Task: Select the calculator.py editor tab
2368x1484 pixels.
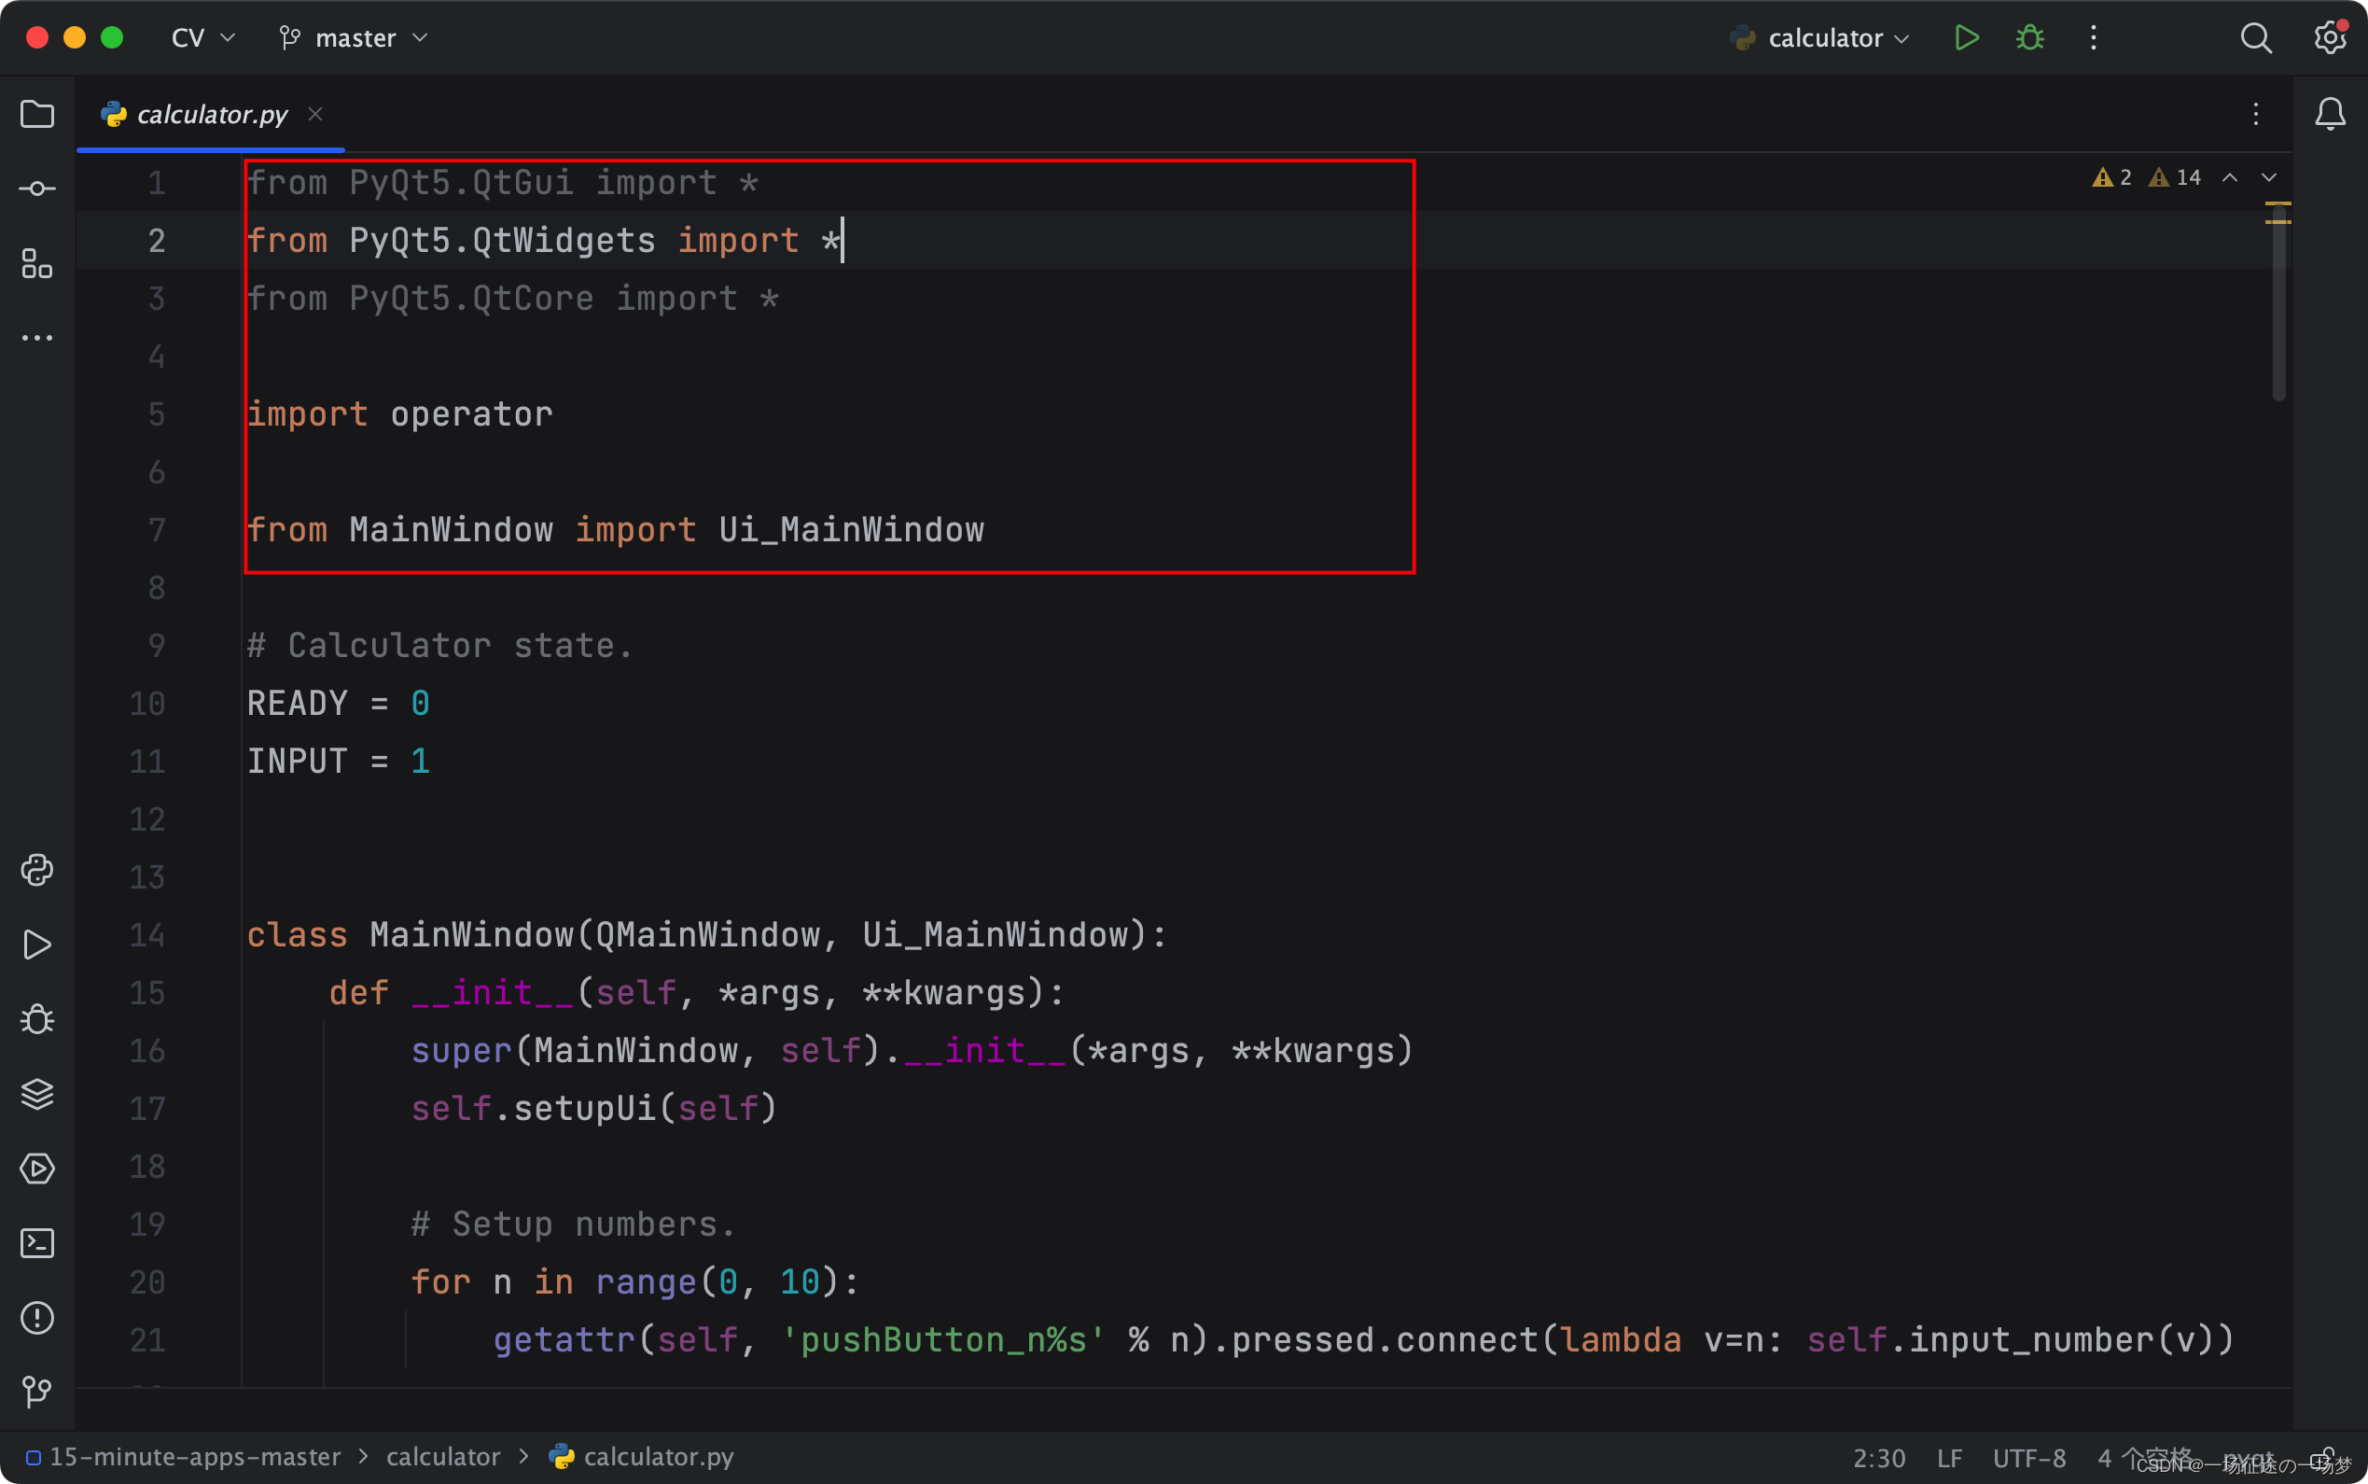Action: click(211, 115)
